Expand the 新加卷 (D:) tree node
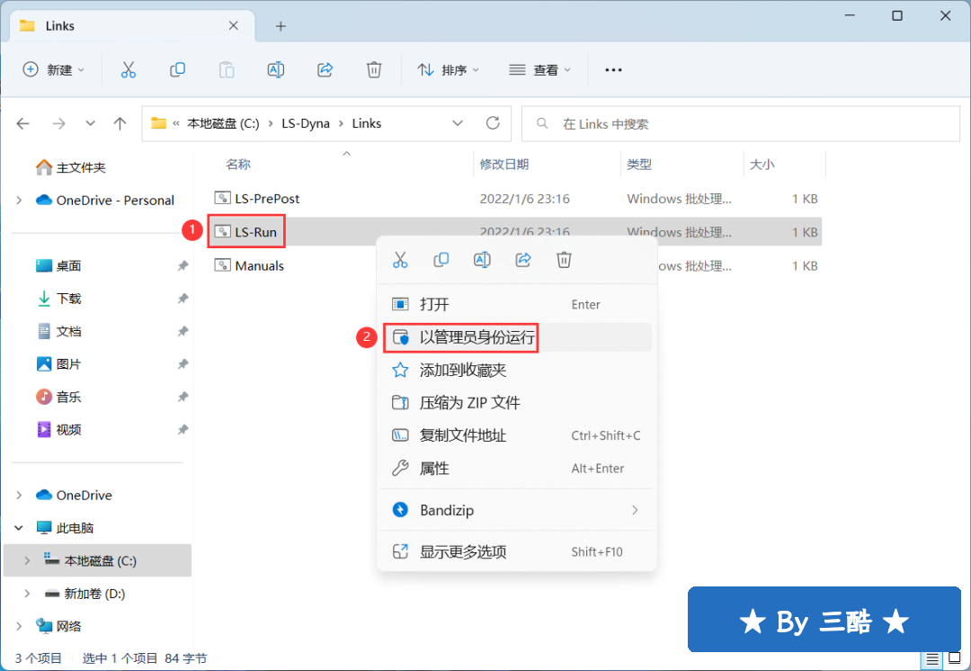Viewport: 971px width, 671px height. tap(27, 594)
